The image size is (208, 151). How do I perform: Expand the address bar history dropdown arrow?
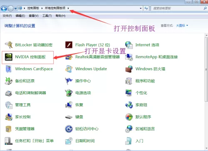click(141, 8)
